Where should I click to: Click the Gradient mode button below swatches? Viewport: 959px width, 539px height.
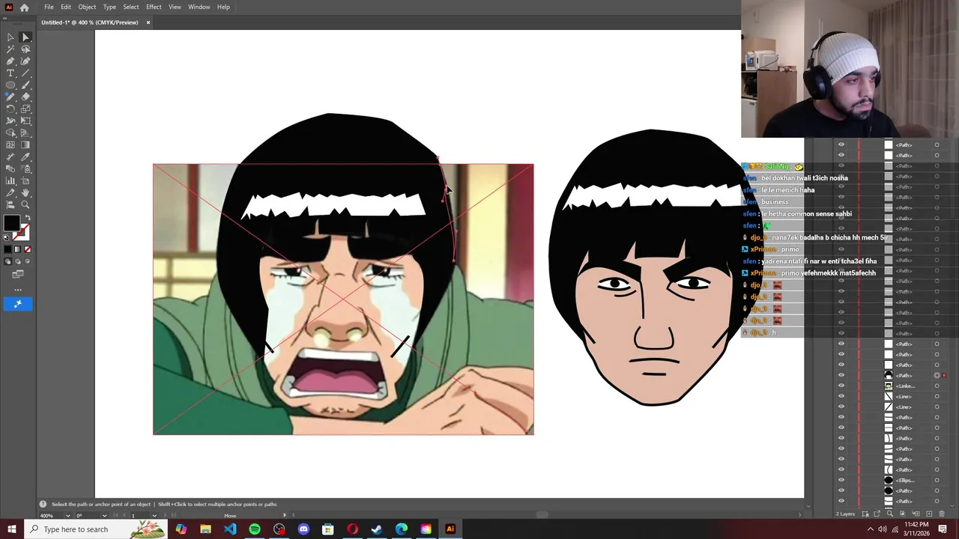18,249
